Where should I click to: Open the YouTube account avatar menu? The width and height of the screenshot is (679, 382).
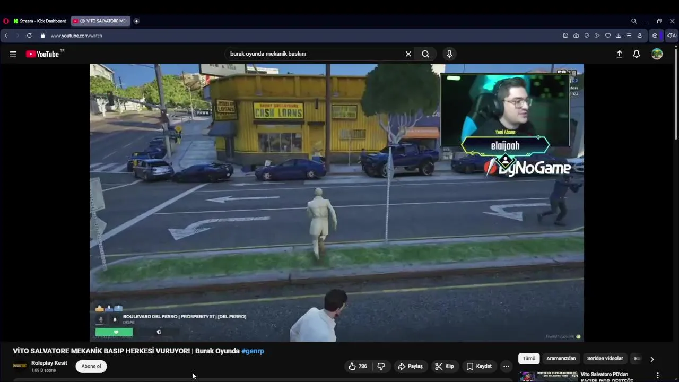tap(657, 54)
